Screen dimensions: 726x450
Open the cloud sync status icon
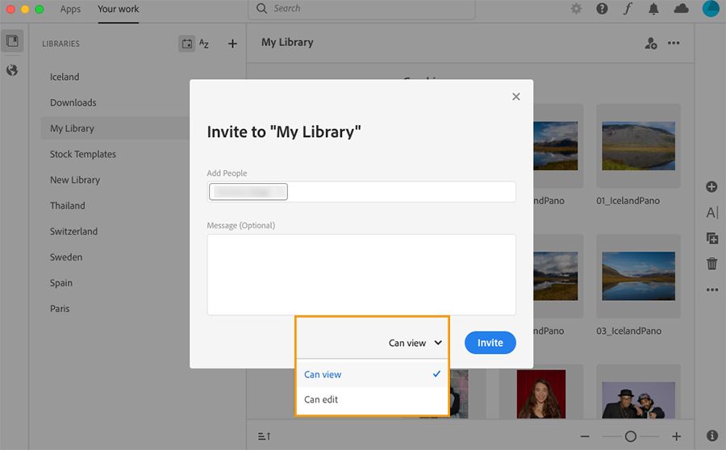[681, 8]
